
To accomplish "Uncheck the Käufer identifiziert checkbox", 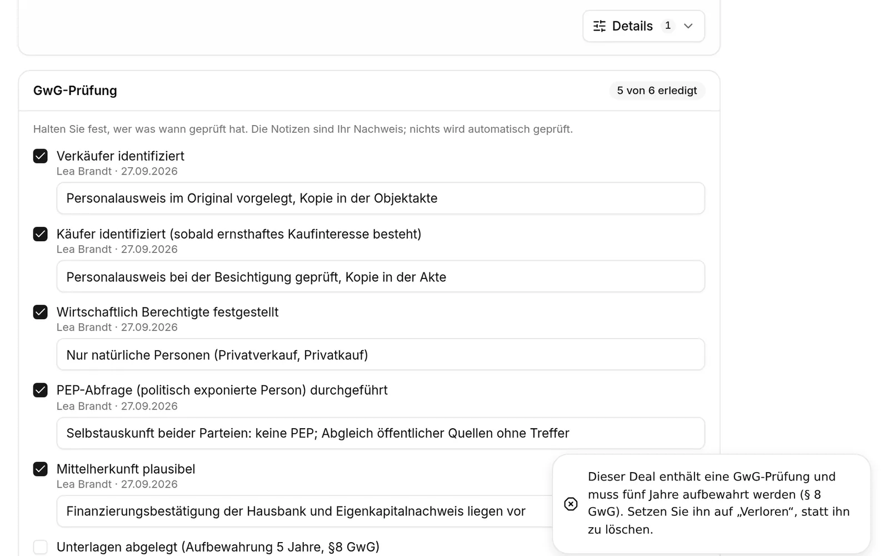I will coord(41,234).
